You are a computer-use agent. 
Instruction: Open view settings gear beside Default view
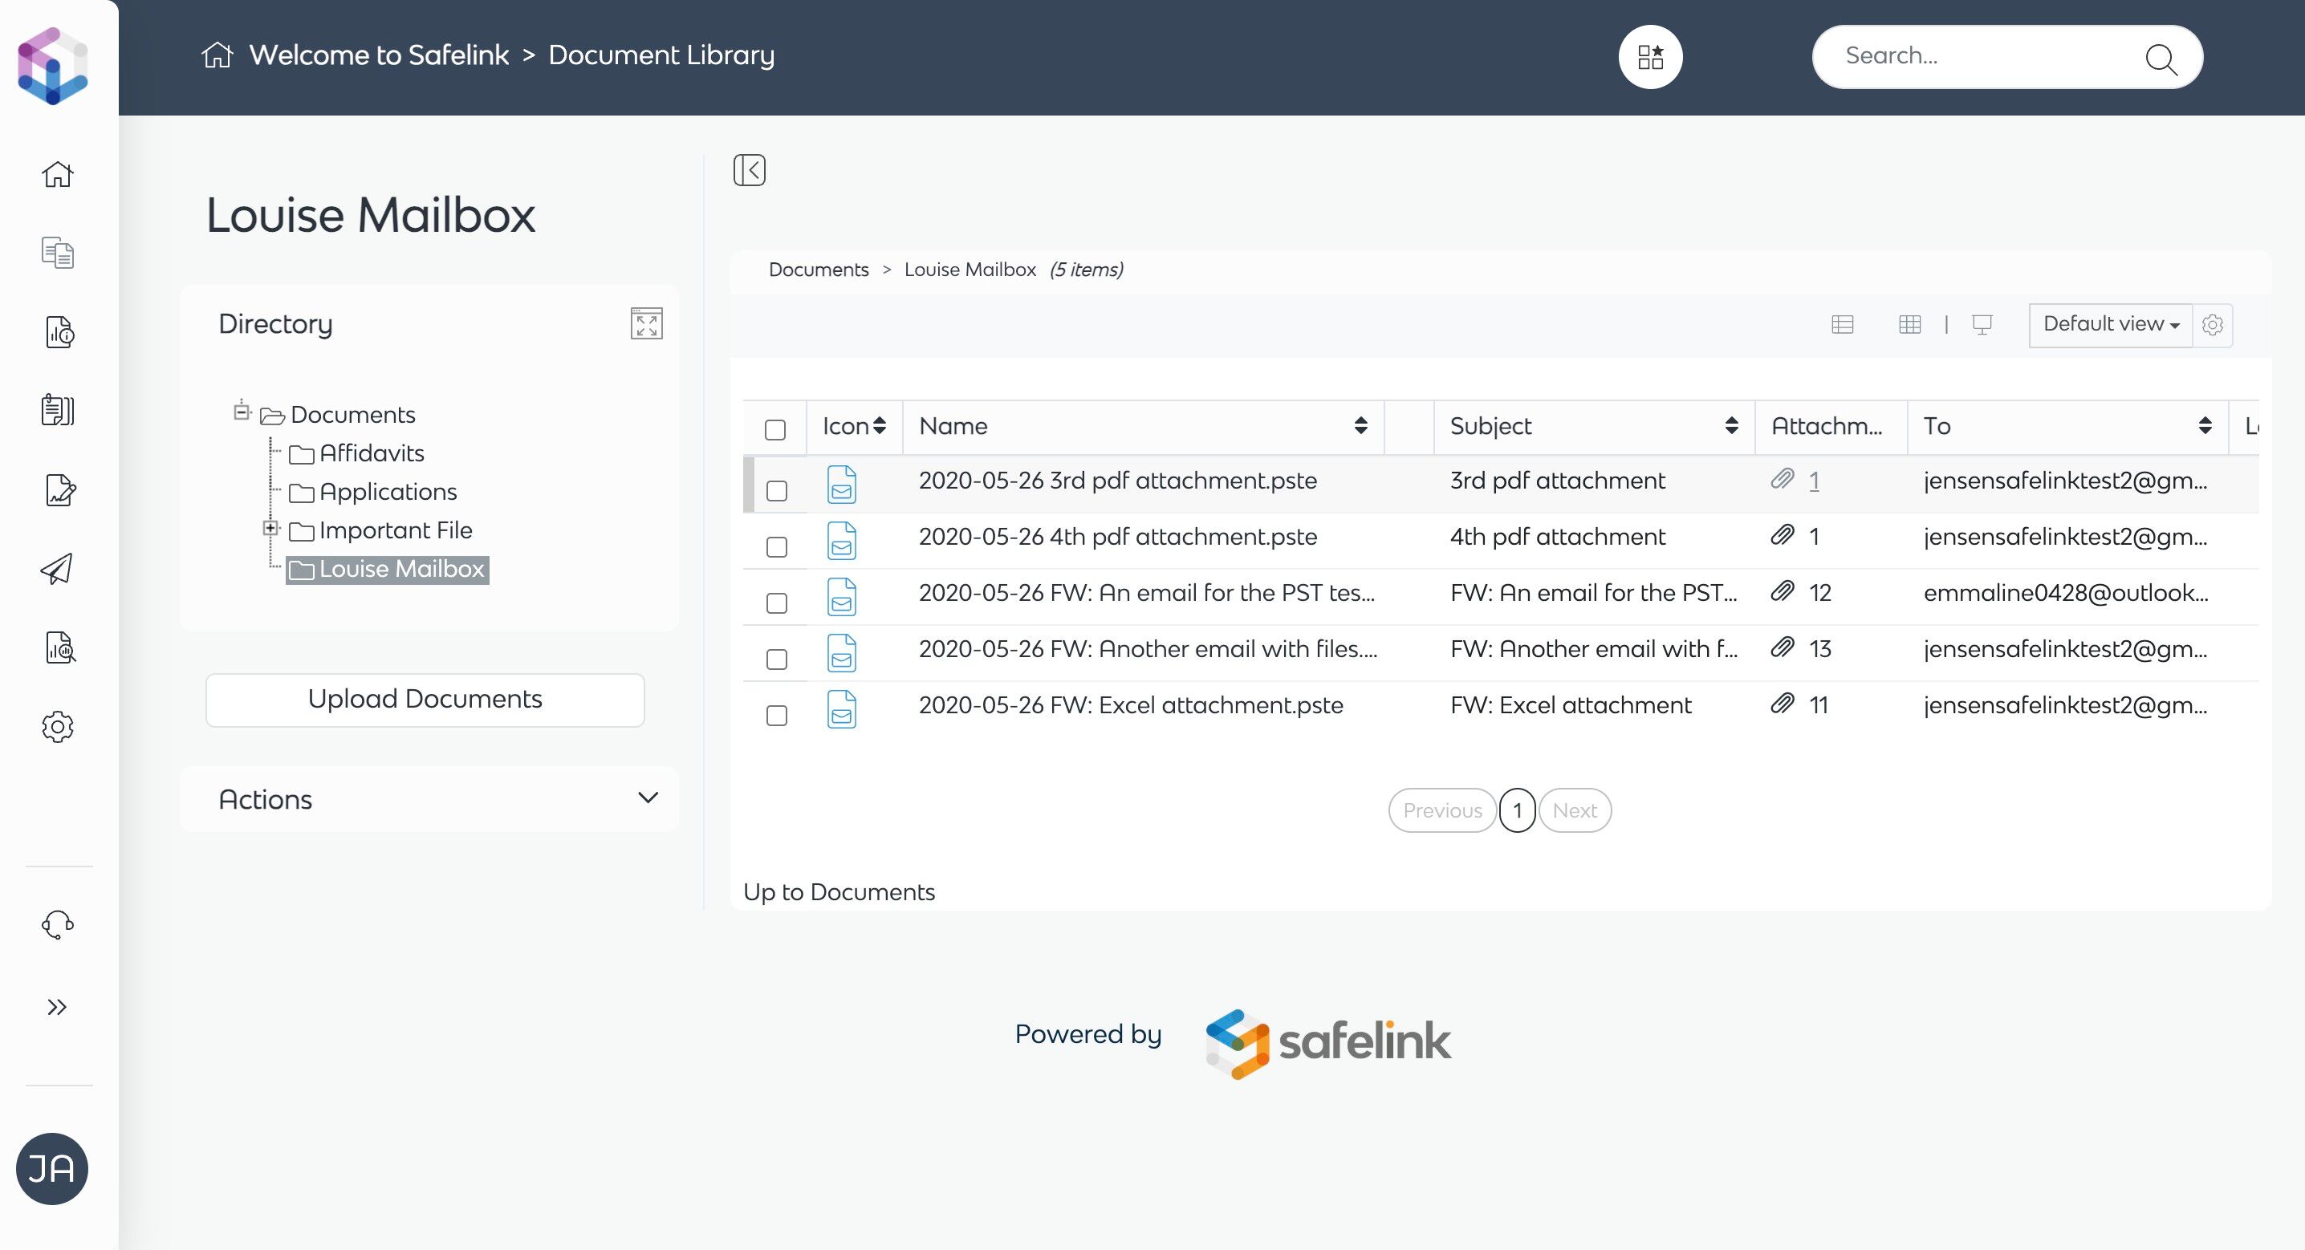[x=2213, y=325]
